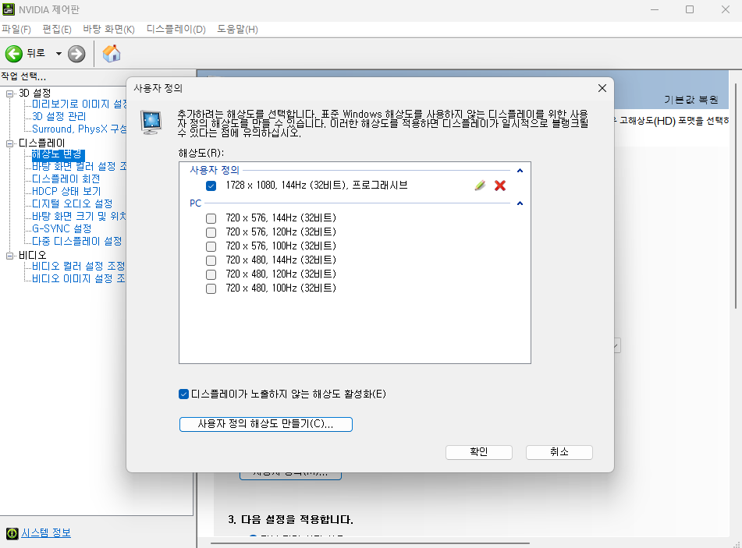This screenshot has width=742, height=548.
Task: Toggle 디스플레이가 노출하지 않는 해상도 활성화 checkbox
Action: [x=183, y=394]
